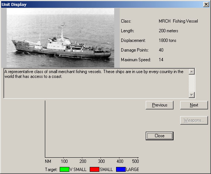
Task: Click the description scroll up arrow
Action: [x=192, y=72]
